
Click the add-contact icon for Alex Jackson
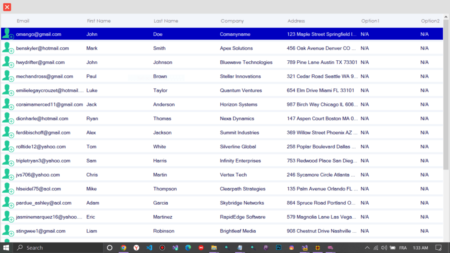pyautogui.click(x=8, y=132)
